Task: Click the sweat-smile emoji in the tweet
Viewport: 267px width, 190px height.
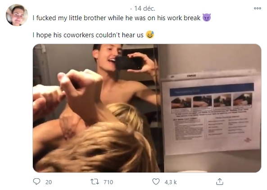Action: pos(150,35)
